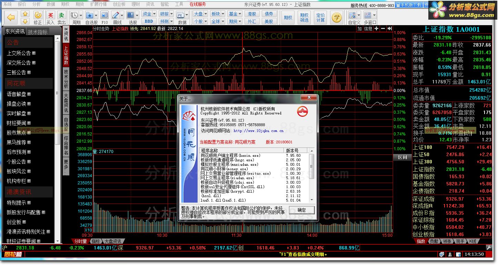The width and height of the screenshot is (498, 265).
Task: Open the 在线服务 menu
Action: click(198, 4)
